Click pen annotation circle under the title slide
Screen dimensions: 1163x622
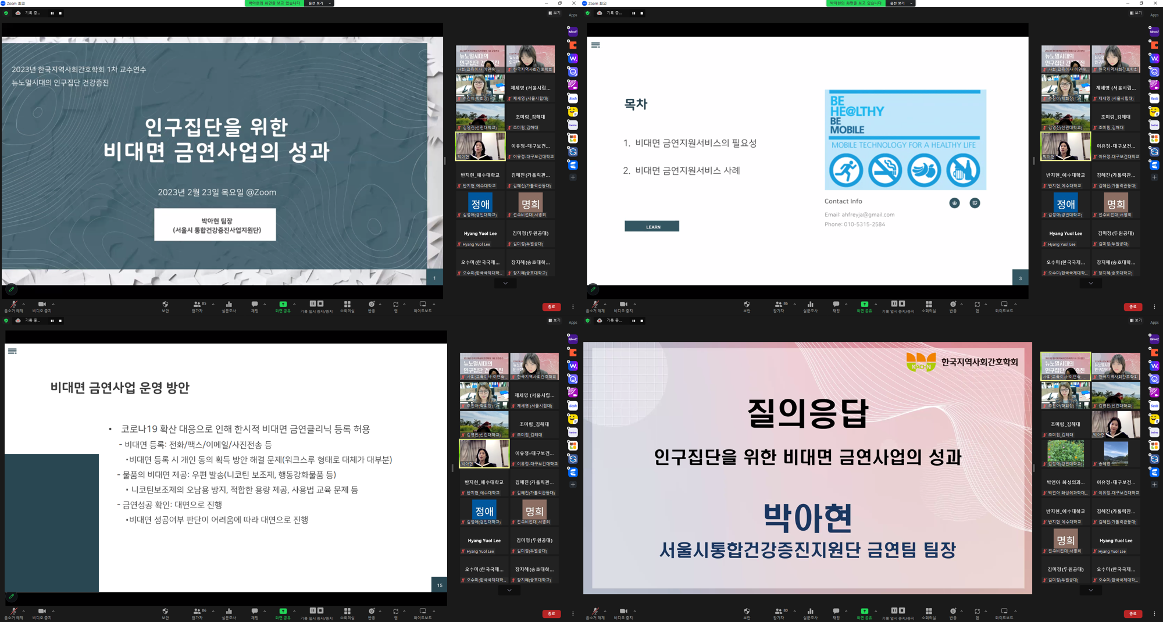12,289
